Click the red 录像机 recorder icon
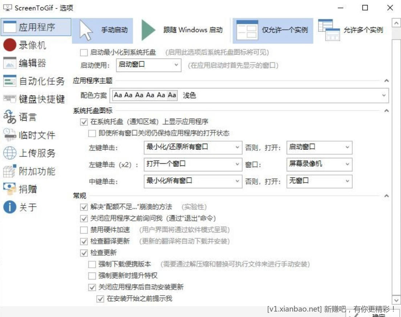Image resolution: width=401 pixels, height=317 pixels. (x=10, y=45)
